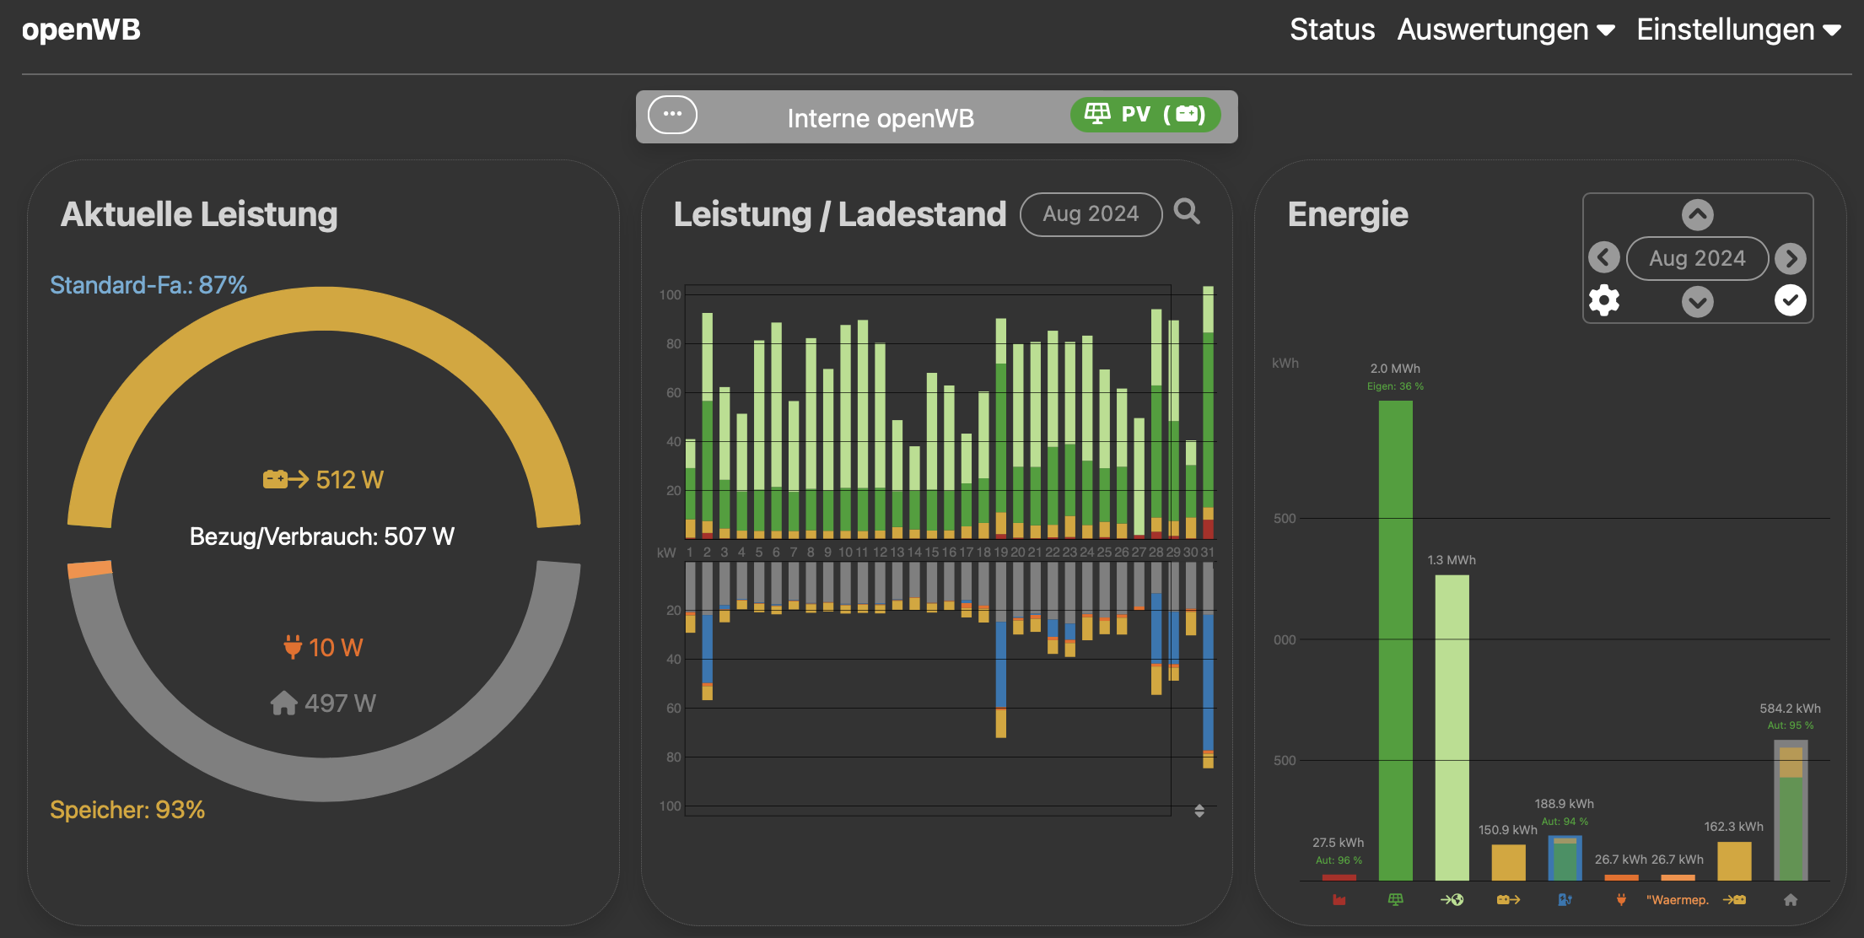Click the solar panel icon inside PV button
This screenshot has width=1864, height=938.
[1097, 114]
